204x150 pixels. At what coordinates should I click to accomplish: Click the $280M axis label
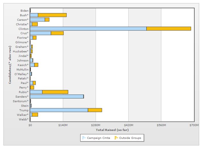click(x=96, y=125)
